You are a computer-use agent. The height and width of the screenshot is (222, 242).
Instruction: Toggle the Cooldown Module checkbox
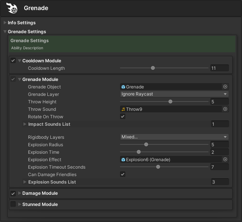tap(13, 61)
